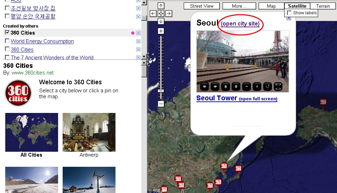This screenshot has width=337, height=193.
Task: Click the red 360 cities logo
Action: point(18,93)
